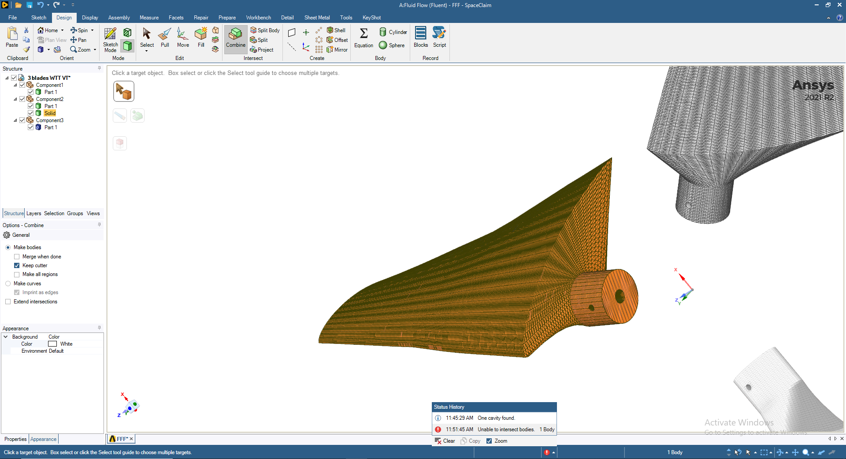Click the Pull tool icon
The height and width of the screenshot is (459, 846).
click(165, 38)
